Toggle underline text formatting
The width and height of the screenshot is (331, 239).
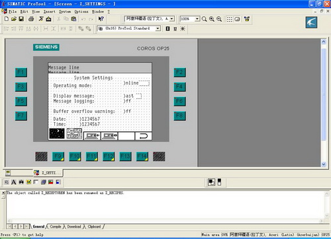[175, 28]
